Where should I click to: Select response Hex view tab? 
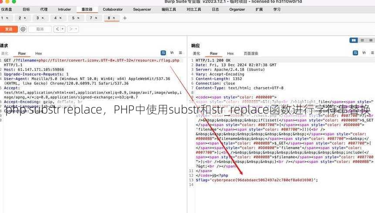tap(230, 53)
